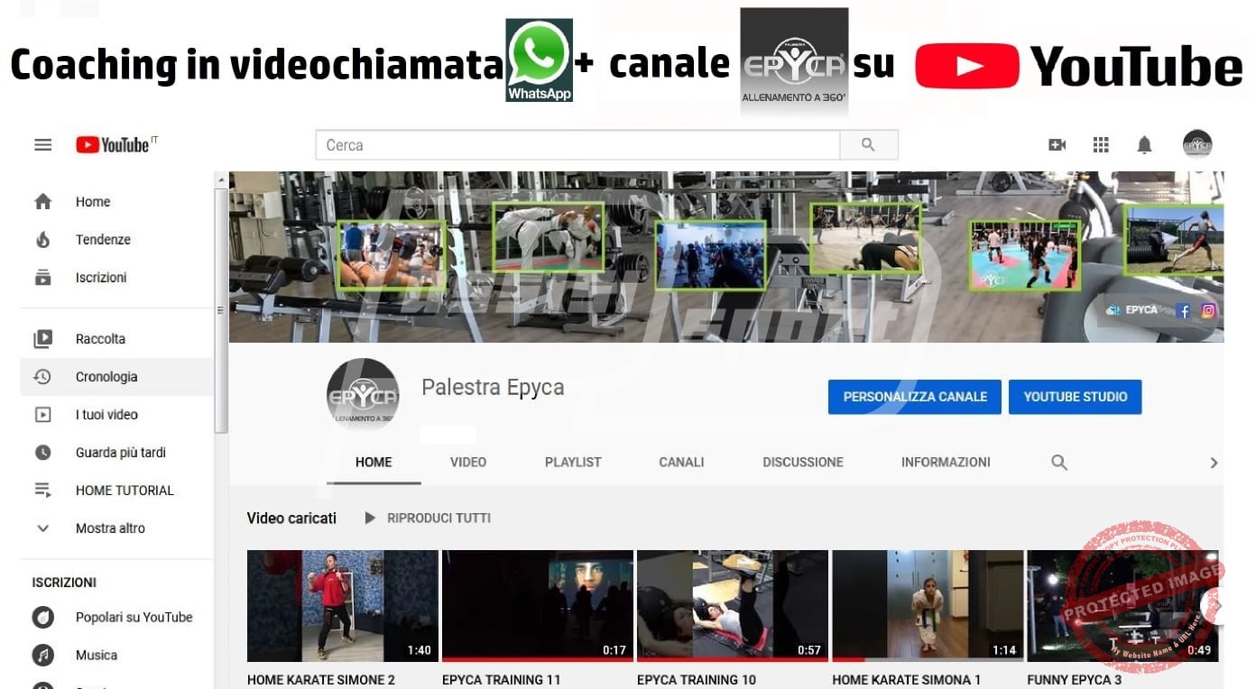The width and height of the screenshot is (1256, 689).
Task: Click the search magnifier button
Action: [x=868, y=145]
